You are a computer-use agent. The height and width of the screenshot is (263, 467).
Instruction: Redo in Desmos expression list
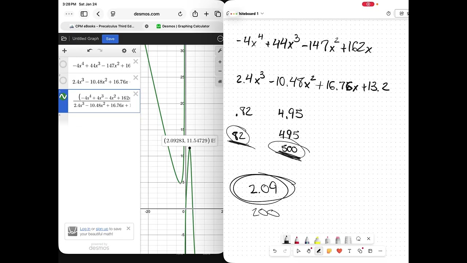(100, 51)
